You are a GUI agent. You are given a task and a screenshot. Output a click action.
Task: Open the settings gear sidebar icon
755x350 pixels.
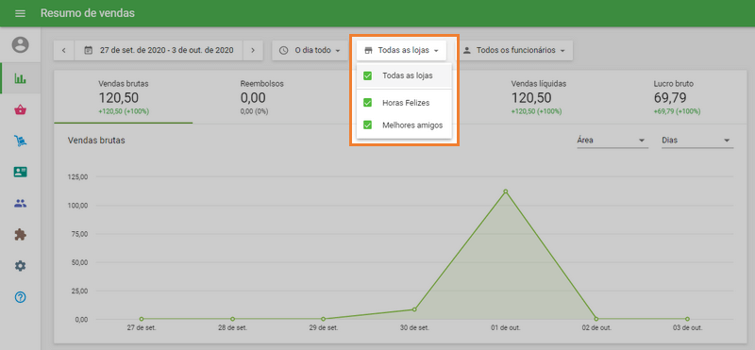[20, 266]
